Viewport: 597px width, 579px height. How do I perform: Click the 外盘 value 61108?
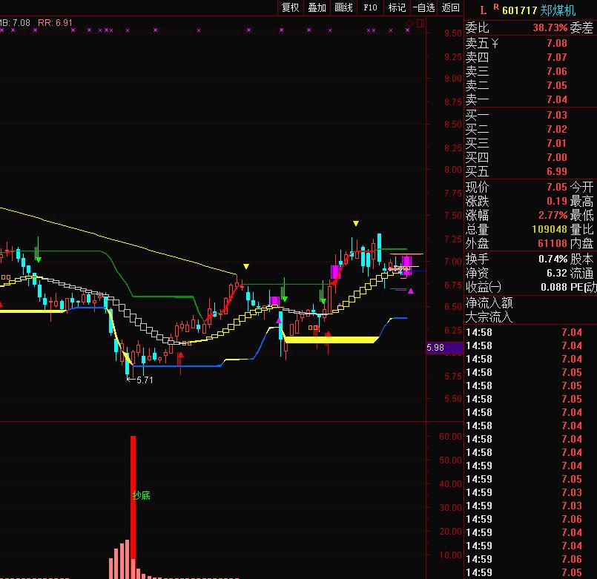pos(553,243)
